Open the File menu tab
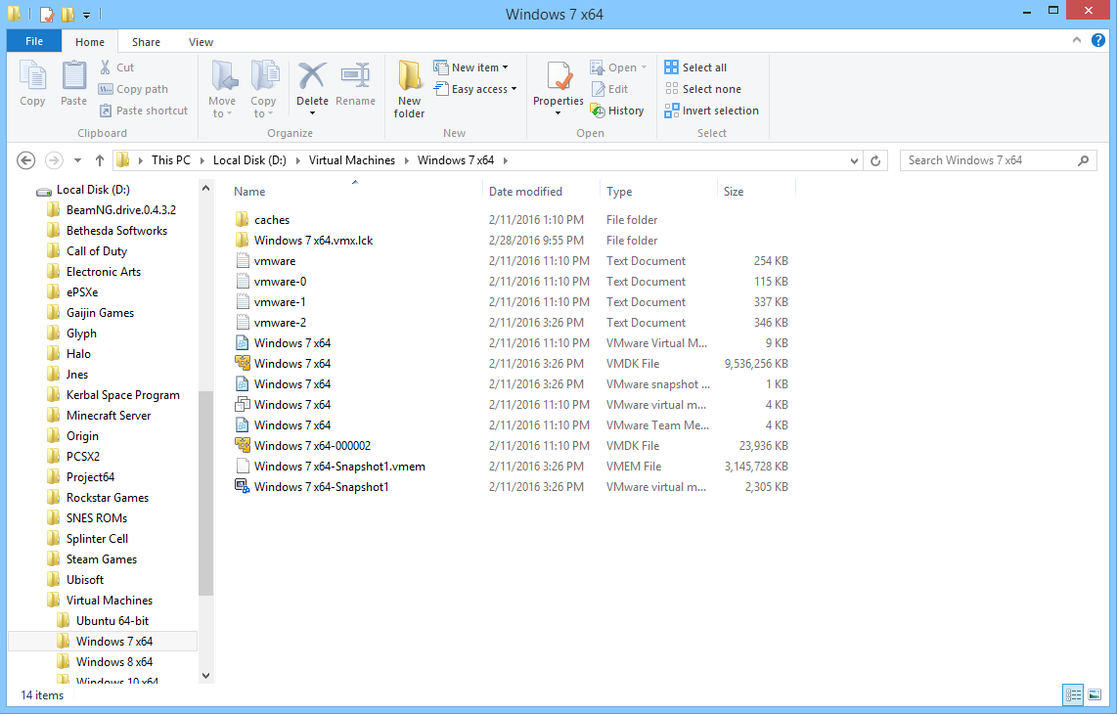The image size is (1117, 714). click(x=34, y=41)
